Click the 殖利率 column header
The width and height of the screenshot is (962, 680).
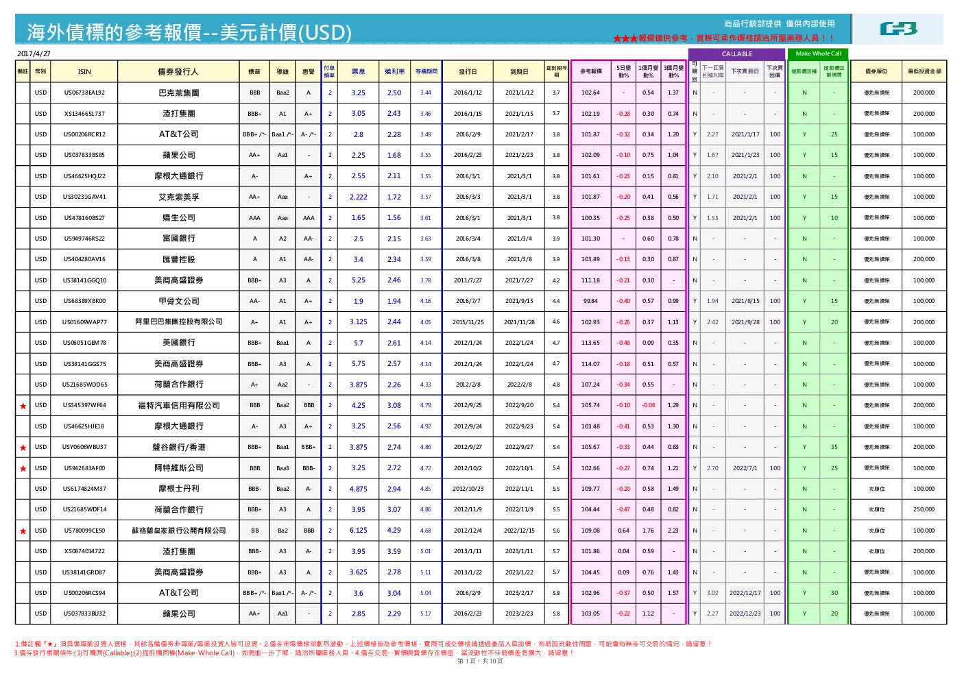(x=394, y=71)
